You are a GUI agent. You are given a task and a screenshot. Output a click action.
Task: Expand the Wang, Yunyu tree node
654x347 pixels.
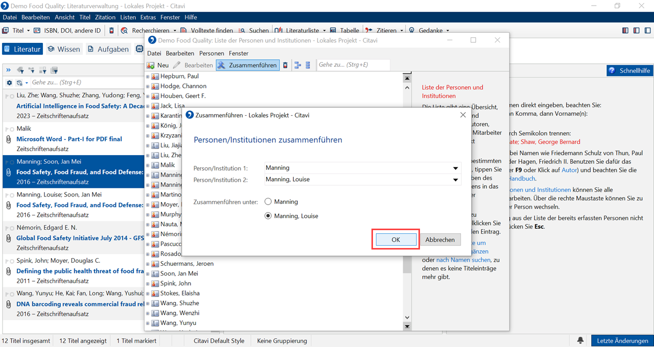pos(148,323)
